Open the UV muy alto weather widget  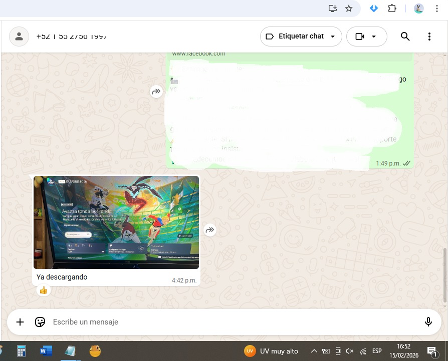[x=271, y=351]
